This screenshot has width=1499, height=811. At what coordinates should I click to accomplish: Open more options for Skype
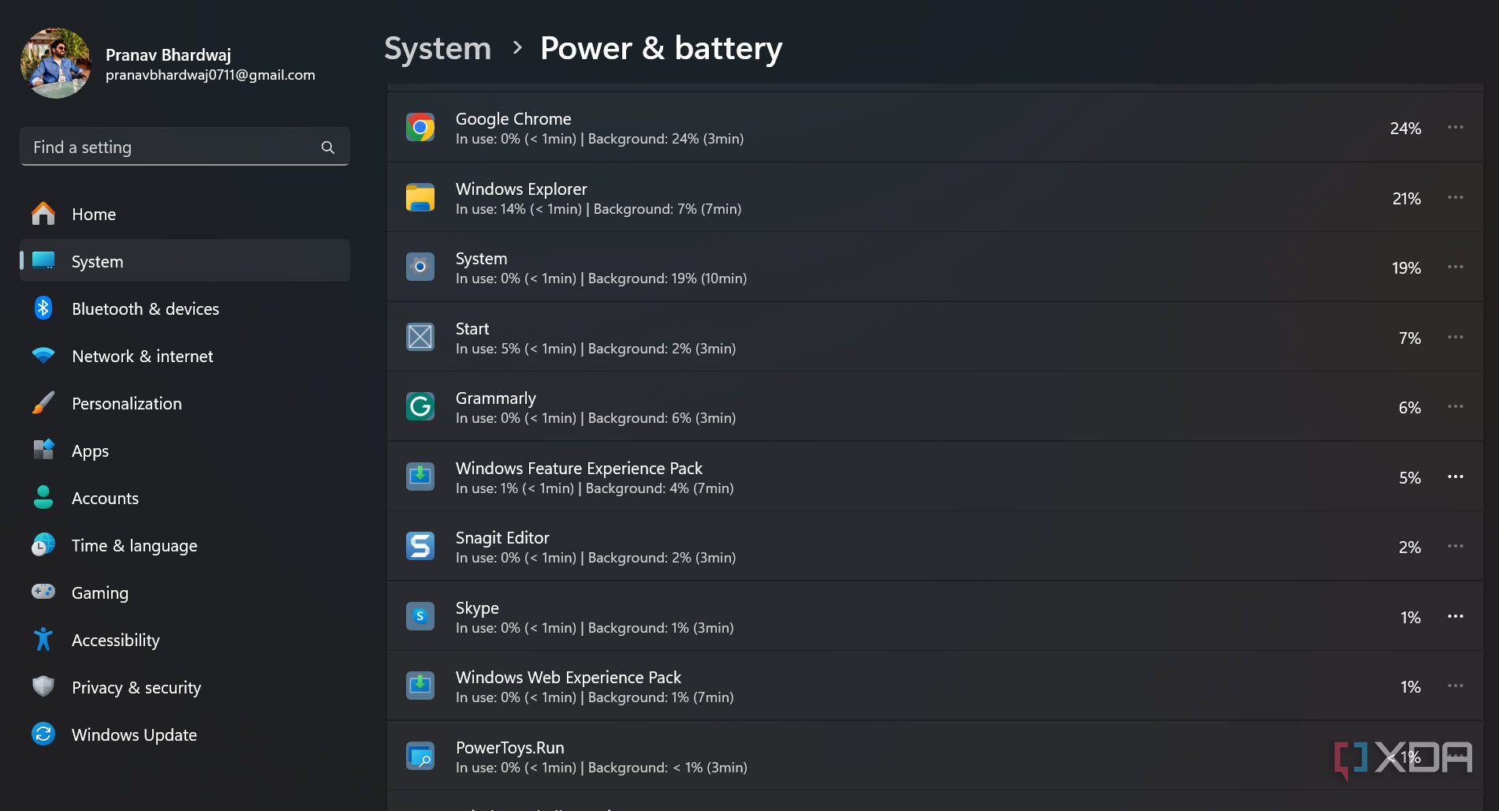pos(1456,616)
